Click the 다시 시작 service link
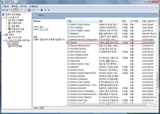160x114 pixels. click(x=44, y=29)
